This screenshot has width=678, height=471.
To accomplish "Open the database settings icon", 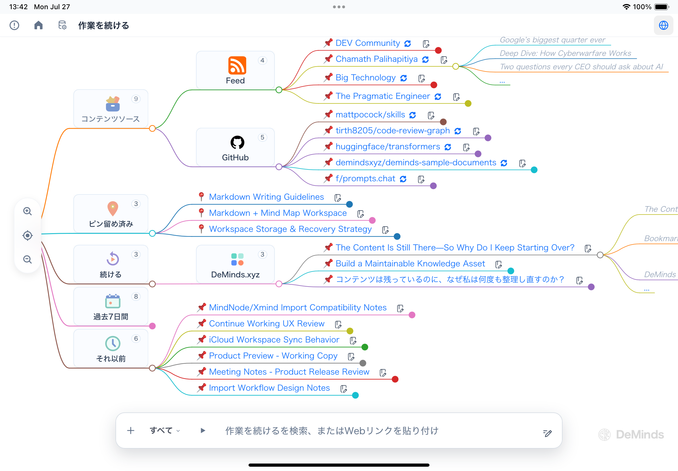I will click(62, 25).
